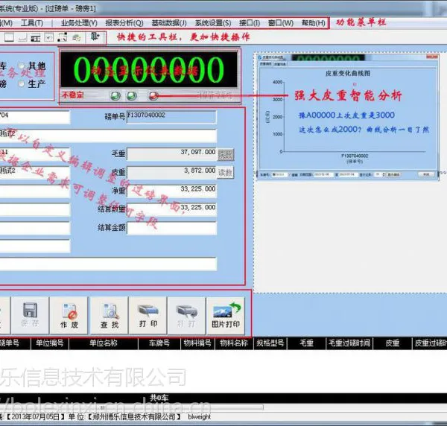Click the 结算金额 input field

(171, 228)
